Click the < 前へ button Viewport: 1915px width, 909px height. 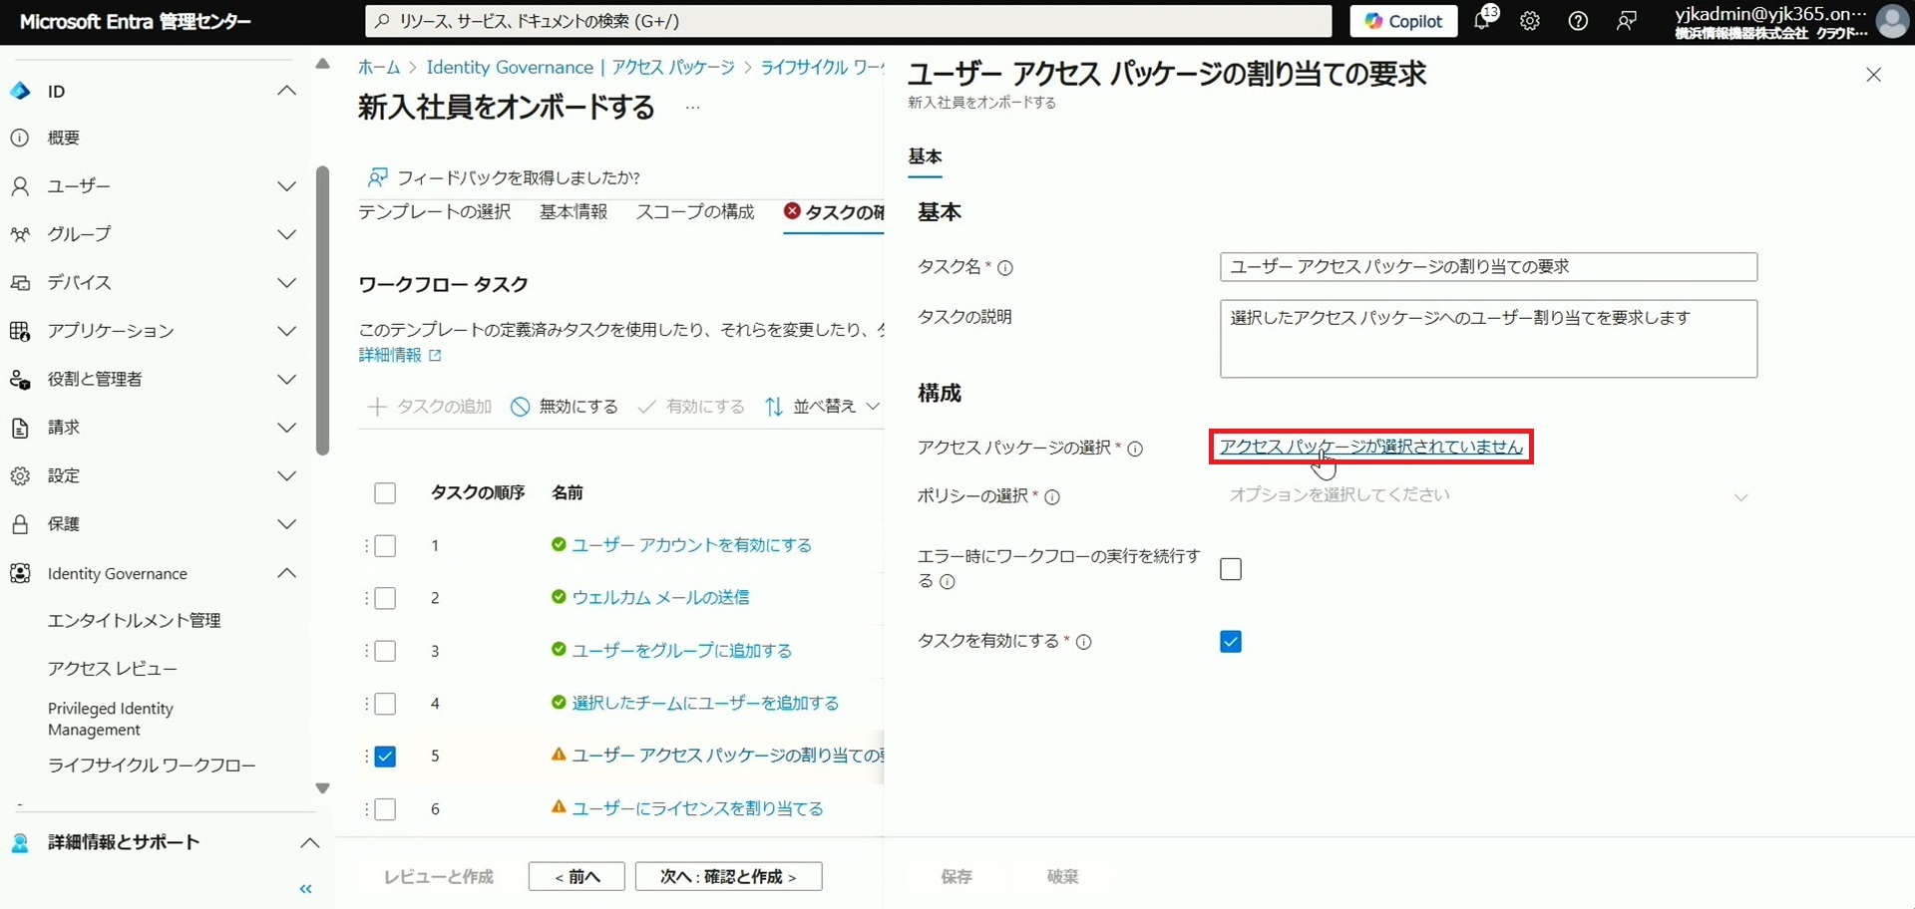[576, 877]
